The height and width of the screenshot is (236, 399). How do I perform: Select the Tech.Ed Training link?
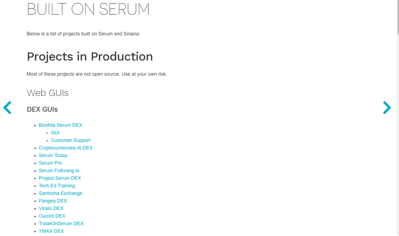coord(57,186)
